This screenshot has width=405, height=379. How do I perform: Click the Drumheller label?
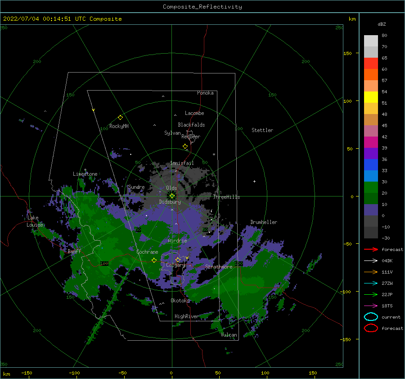[x=264, y=222]
